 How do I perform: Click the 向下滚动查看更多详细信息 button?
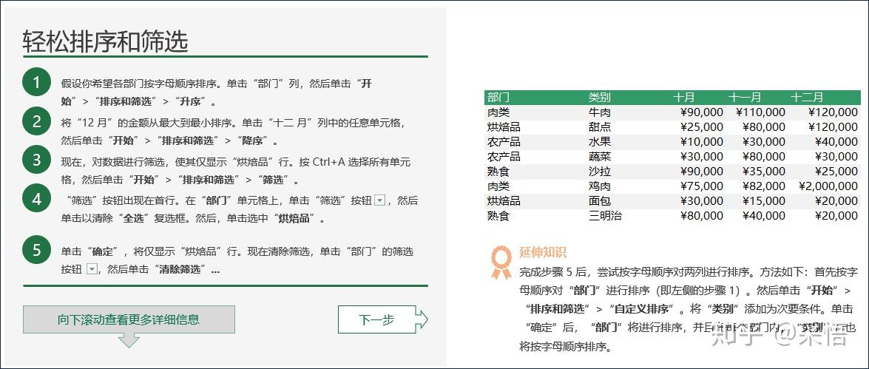pos(129,319)
